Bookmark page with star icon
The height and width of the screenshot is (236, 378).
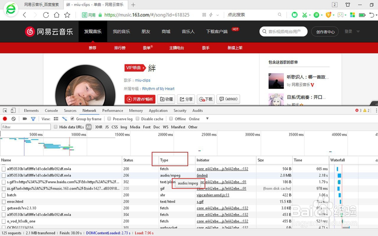[x=67, y=15]
